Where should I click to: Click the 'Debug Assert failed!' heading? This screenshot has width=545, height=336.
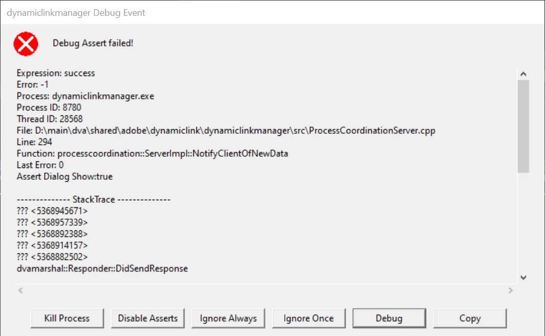(93, 43)
